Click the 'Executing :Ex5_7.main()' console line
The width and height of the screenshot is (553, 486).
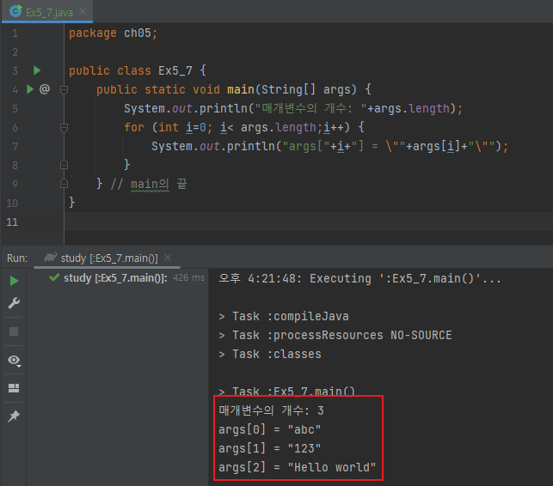359,278
